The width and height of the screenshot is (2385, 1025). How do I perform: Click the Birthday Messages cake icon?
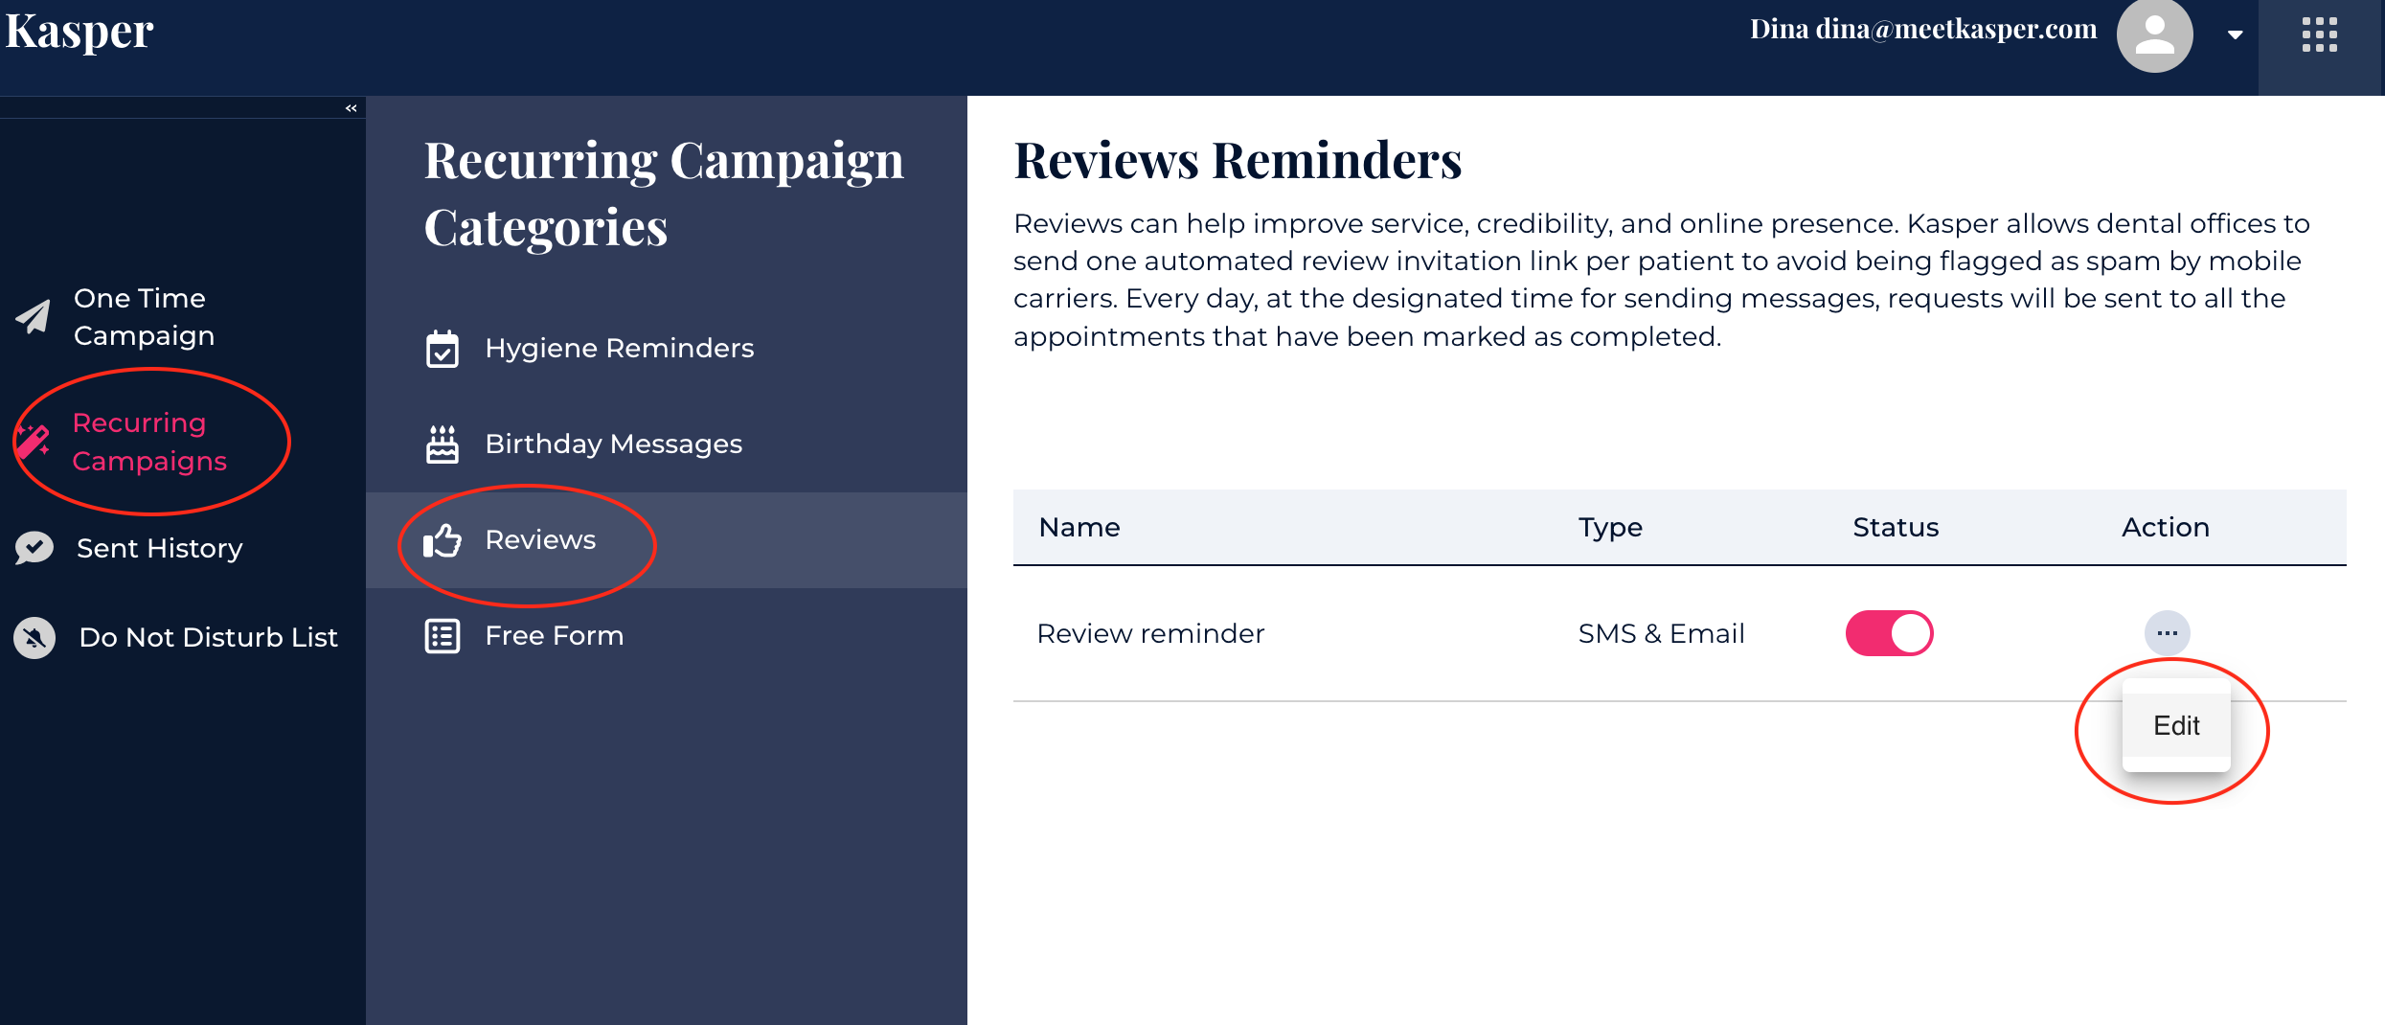coord(443,444)
